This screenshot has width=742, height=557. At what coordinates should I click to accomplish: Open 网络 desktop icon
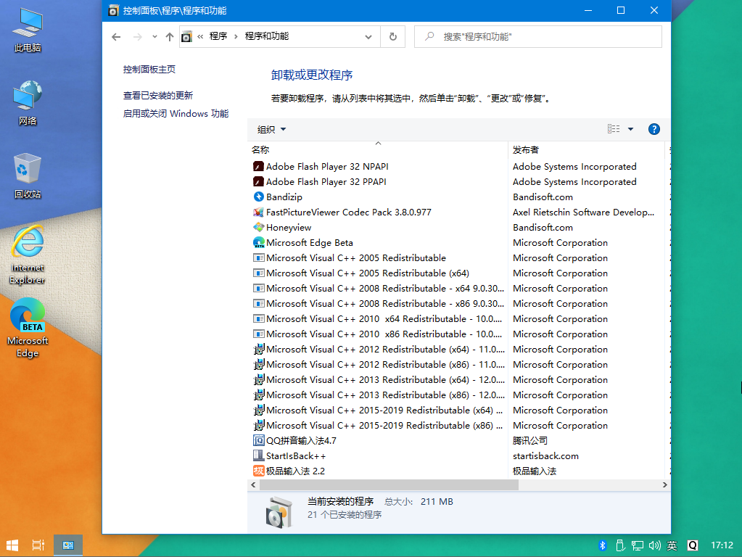28,103
